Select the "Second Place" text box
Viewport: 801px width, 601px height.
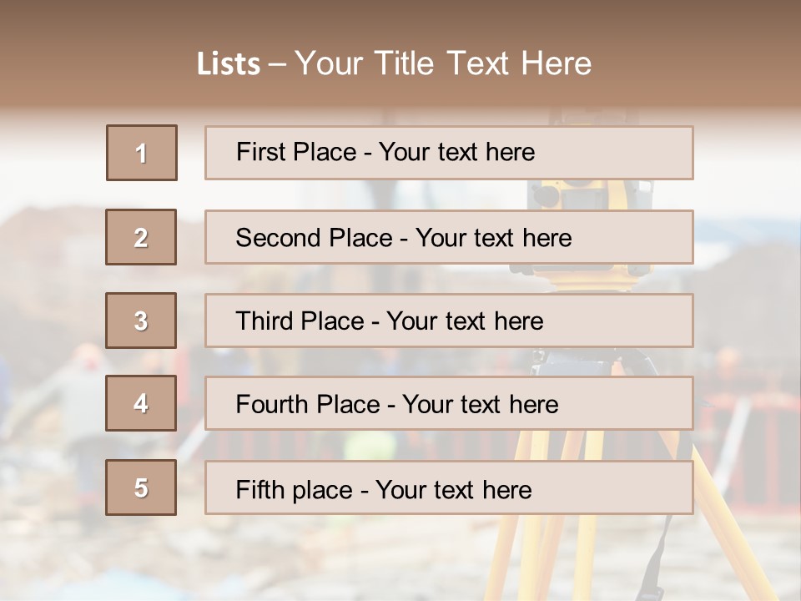click(449, 237)
